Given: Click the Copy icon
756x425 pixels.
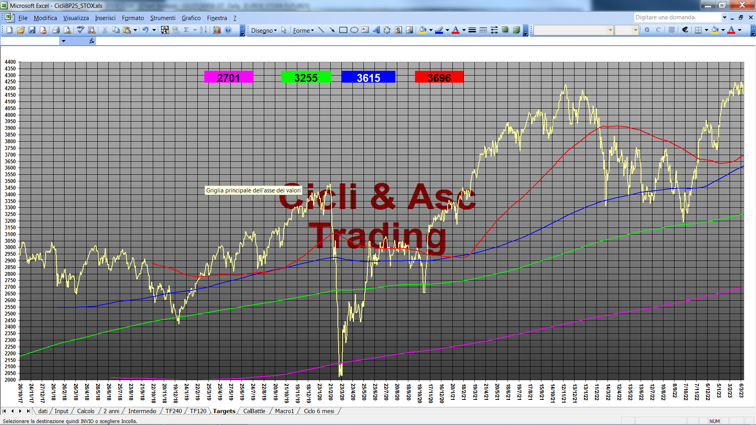Looking at the screenshot, I should coord(116,30).
